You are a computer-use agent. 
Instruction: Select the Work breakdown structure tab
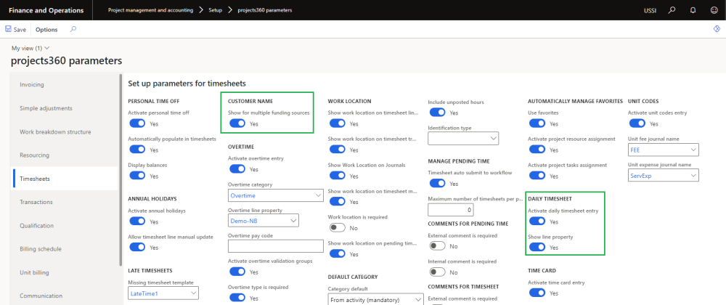click(55, 131)
